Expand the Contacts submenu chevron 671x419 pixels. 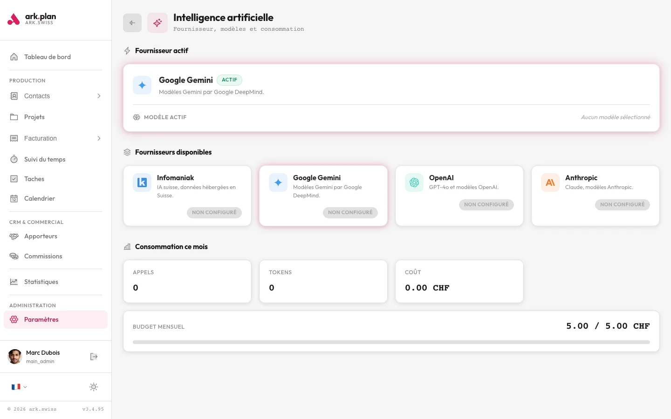click(99, 96)
